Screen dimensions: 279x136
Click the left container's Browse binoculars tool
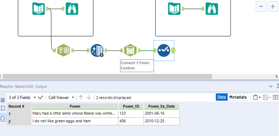(72, 9)
